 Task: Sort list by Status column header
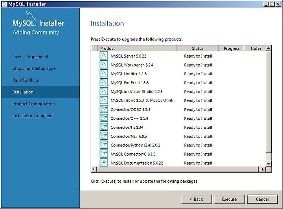197,48
